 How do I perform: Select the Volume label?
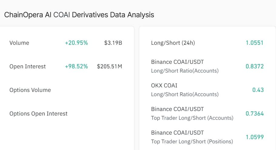(x=19, y=43)
